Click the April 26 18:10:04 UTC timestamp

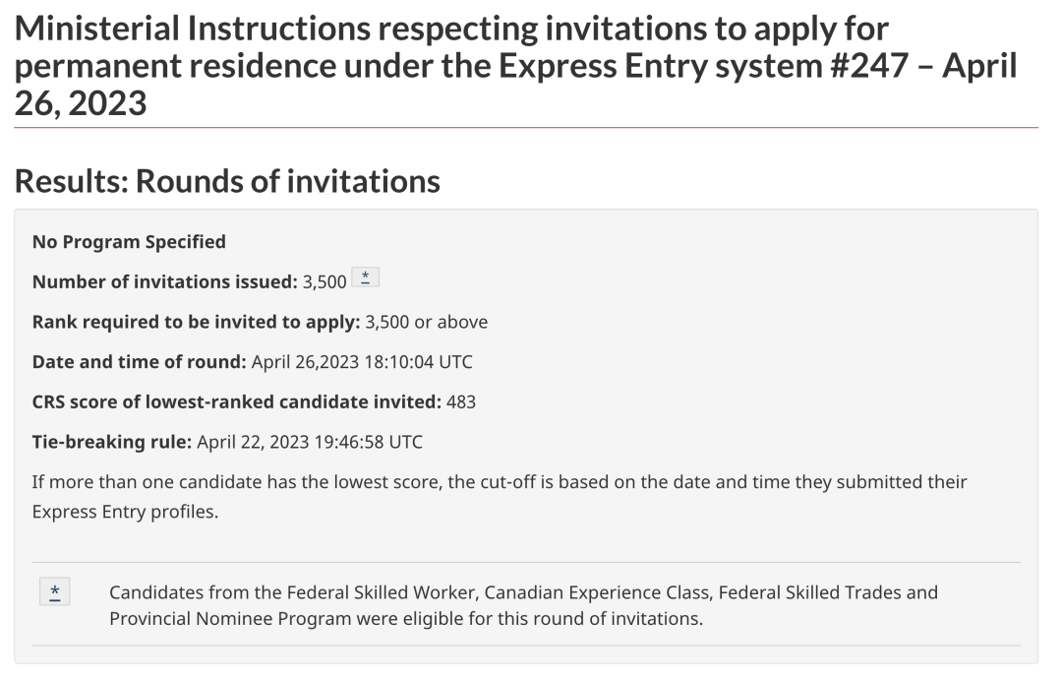point(362,361)
